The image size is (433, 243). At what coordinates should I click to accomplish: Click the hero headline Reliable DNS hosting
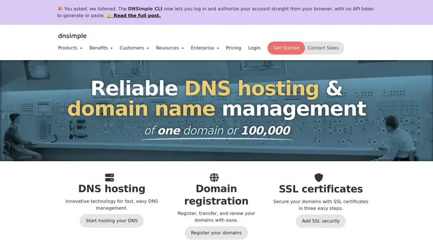click(216, 88)
